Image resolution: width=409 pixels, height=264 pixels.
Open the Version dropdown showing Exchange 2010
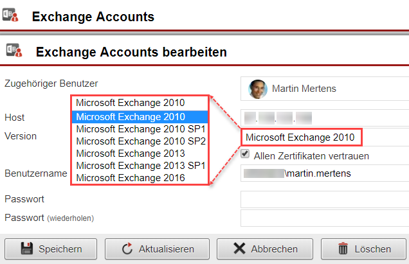(301, 137)
